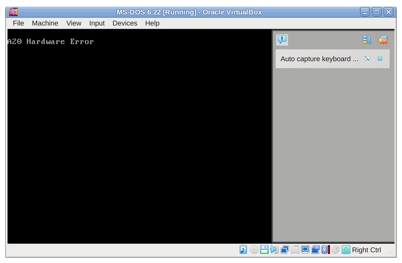Screen dimensions: 402x263
Task: Click the Right Ctrl host key label
Action: [366, 250]
